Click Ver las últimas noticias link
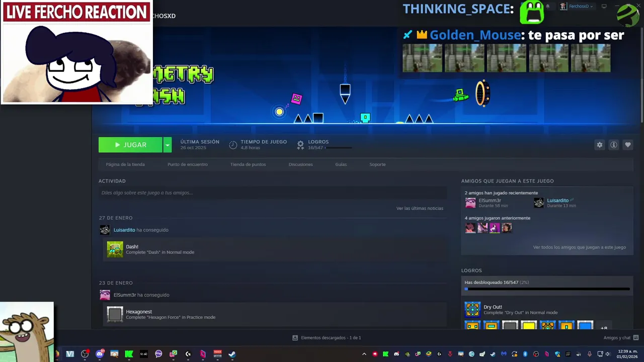 click(420, 208)
